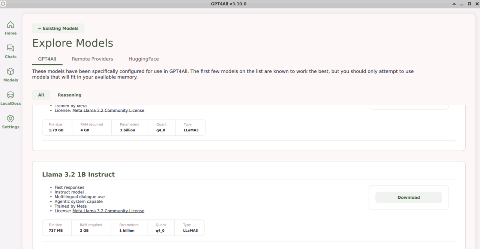Open the Home sidebar icon
Screen dimensions: 480x249
[x=10, y=25]
